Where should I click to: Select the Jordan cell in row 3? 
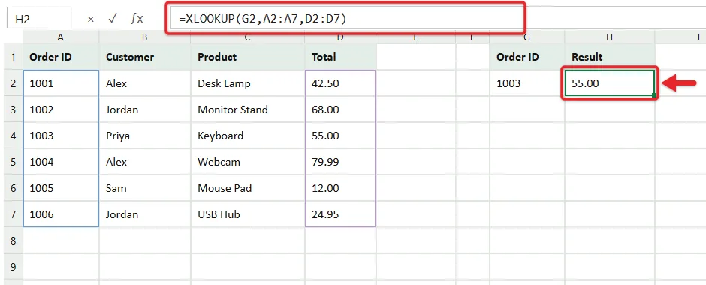click(x=145, y=109)
